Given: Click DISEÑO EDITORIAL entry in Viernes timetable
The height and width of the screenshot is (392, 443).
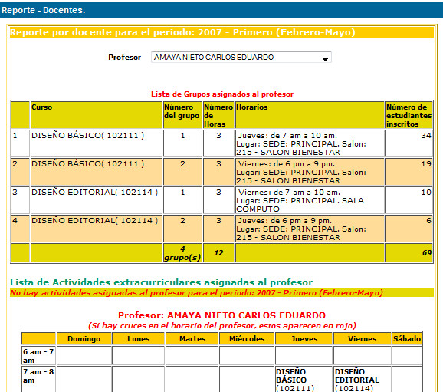Looking at the screenshot, I should click(357, 380).
